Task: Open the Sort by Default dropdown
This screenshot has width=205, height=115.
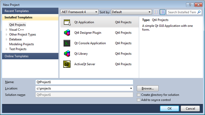Action: pyautogui.click(x=131, y=12)
